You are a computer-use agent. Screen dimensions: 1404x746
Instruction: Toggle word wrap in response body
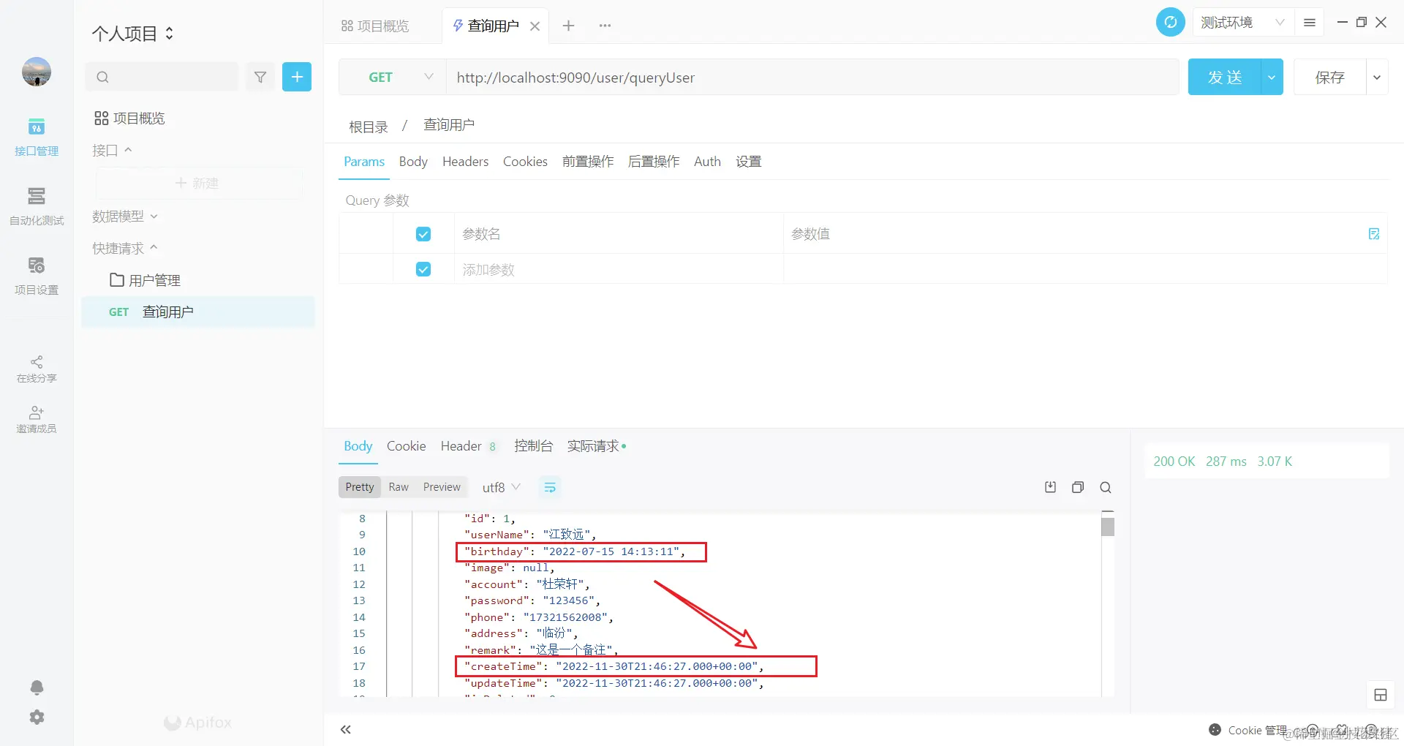[x=550, y=487]
